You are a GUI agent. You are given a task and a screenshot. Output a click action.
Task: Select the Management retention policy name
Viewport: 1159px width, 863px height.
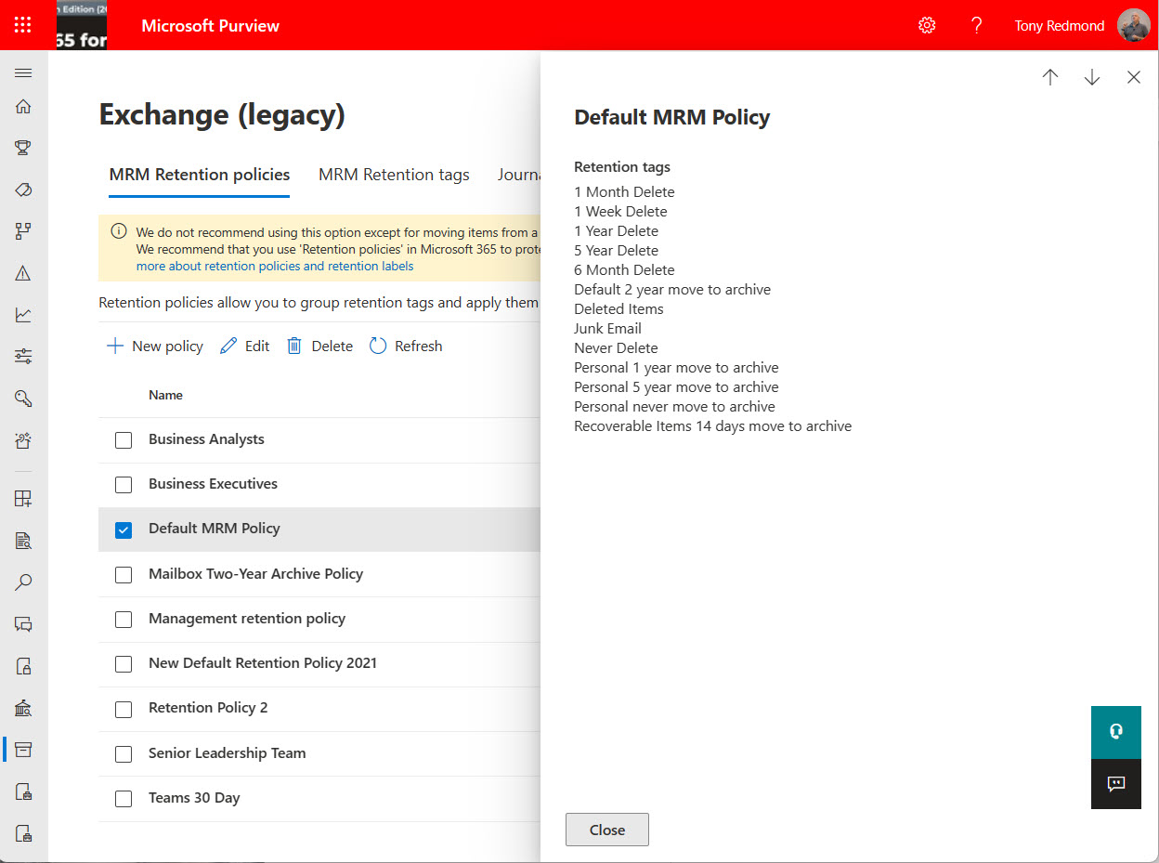tap(247, 619)
